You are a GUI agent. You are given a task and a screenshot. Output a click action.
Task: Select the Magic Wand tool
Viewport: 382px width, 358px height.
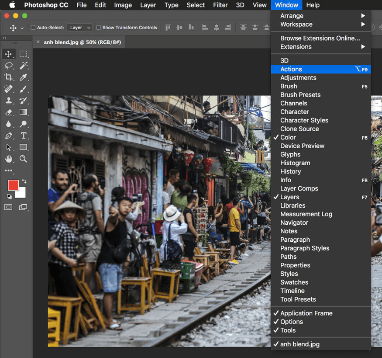point(24,66)
